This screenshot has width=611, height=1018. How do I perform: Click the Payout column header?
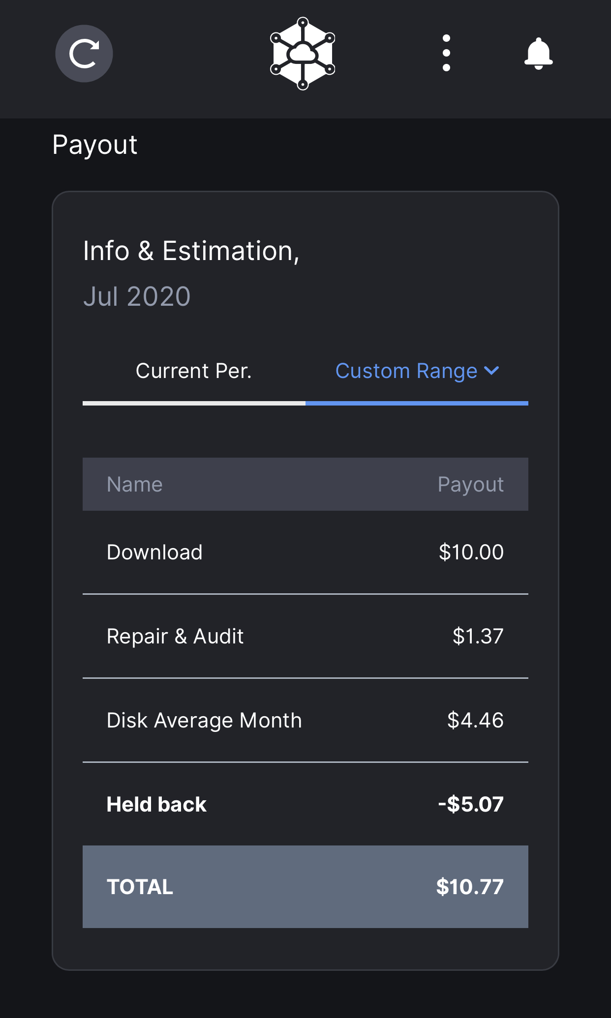(x=470, y=485)
